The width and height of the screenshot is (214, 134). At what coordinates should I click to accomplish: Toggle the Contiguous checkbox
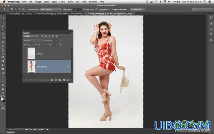pyautogui.click(x=96, y=9)
